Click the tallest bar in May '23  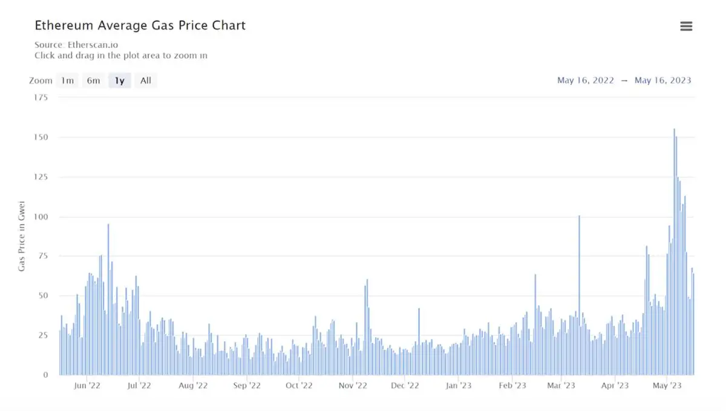click(x=674, y=242)
